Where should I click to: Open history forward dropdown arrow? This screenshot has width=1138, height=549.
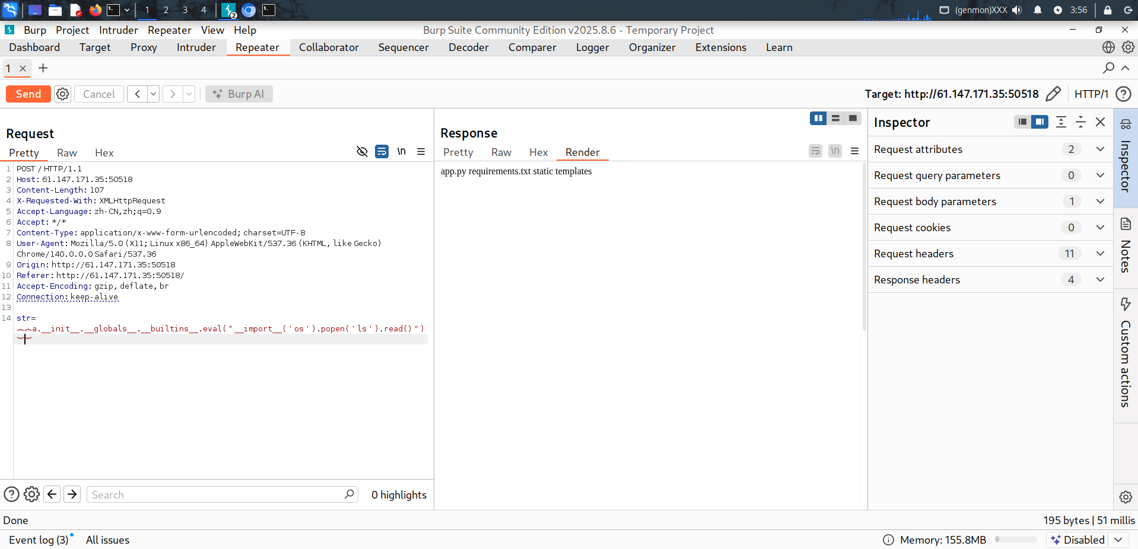tap(189, 94)
